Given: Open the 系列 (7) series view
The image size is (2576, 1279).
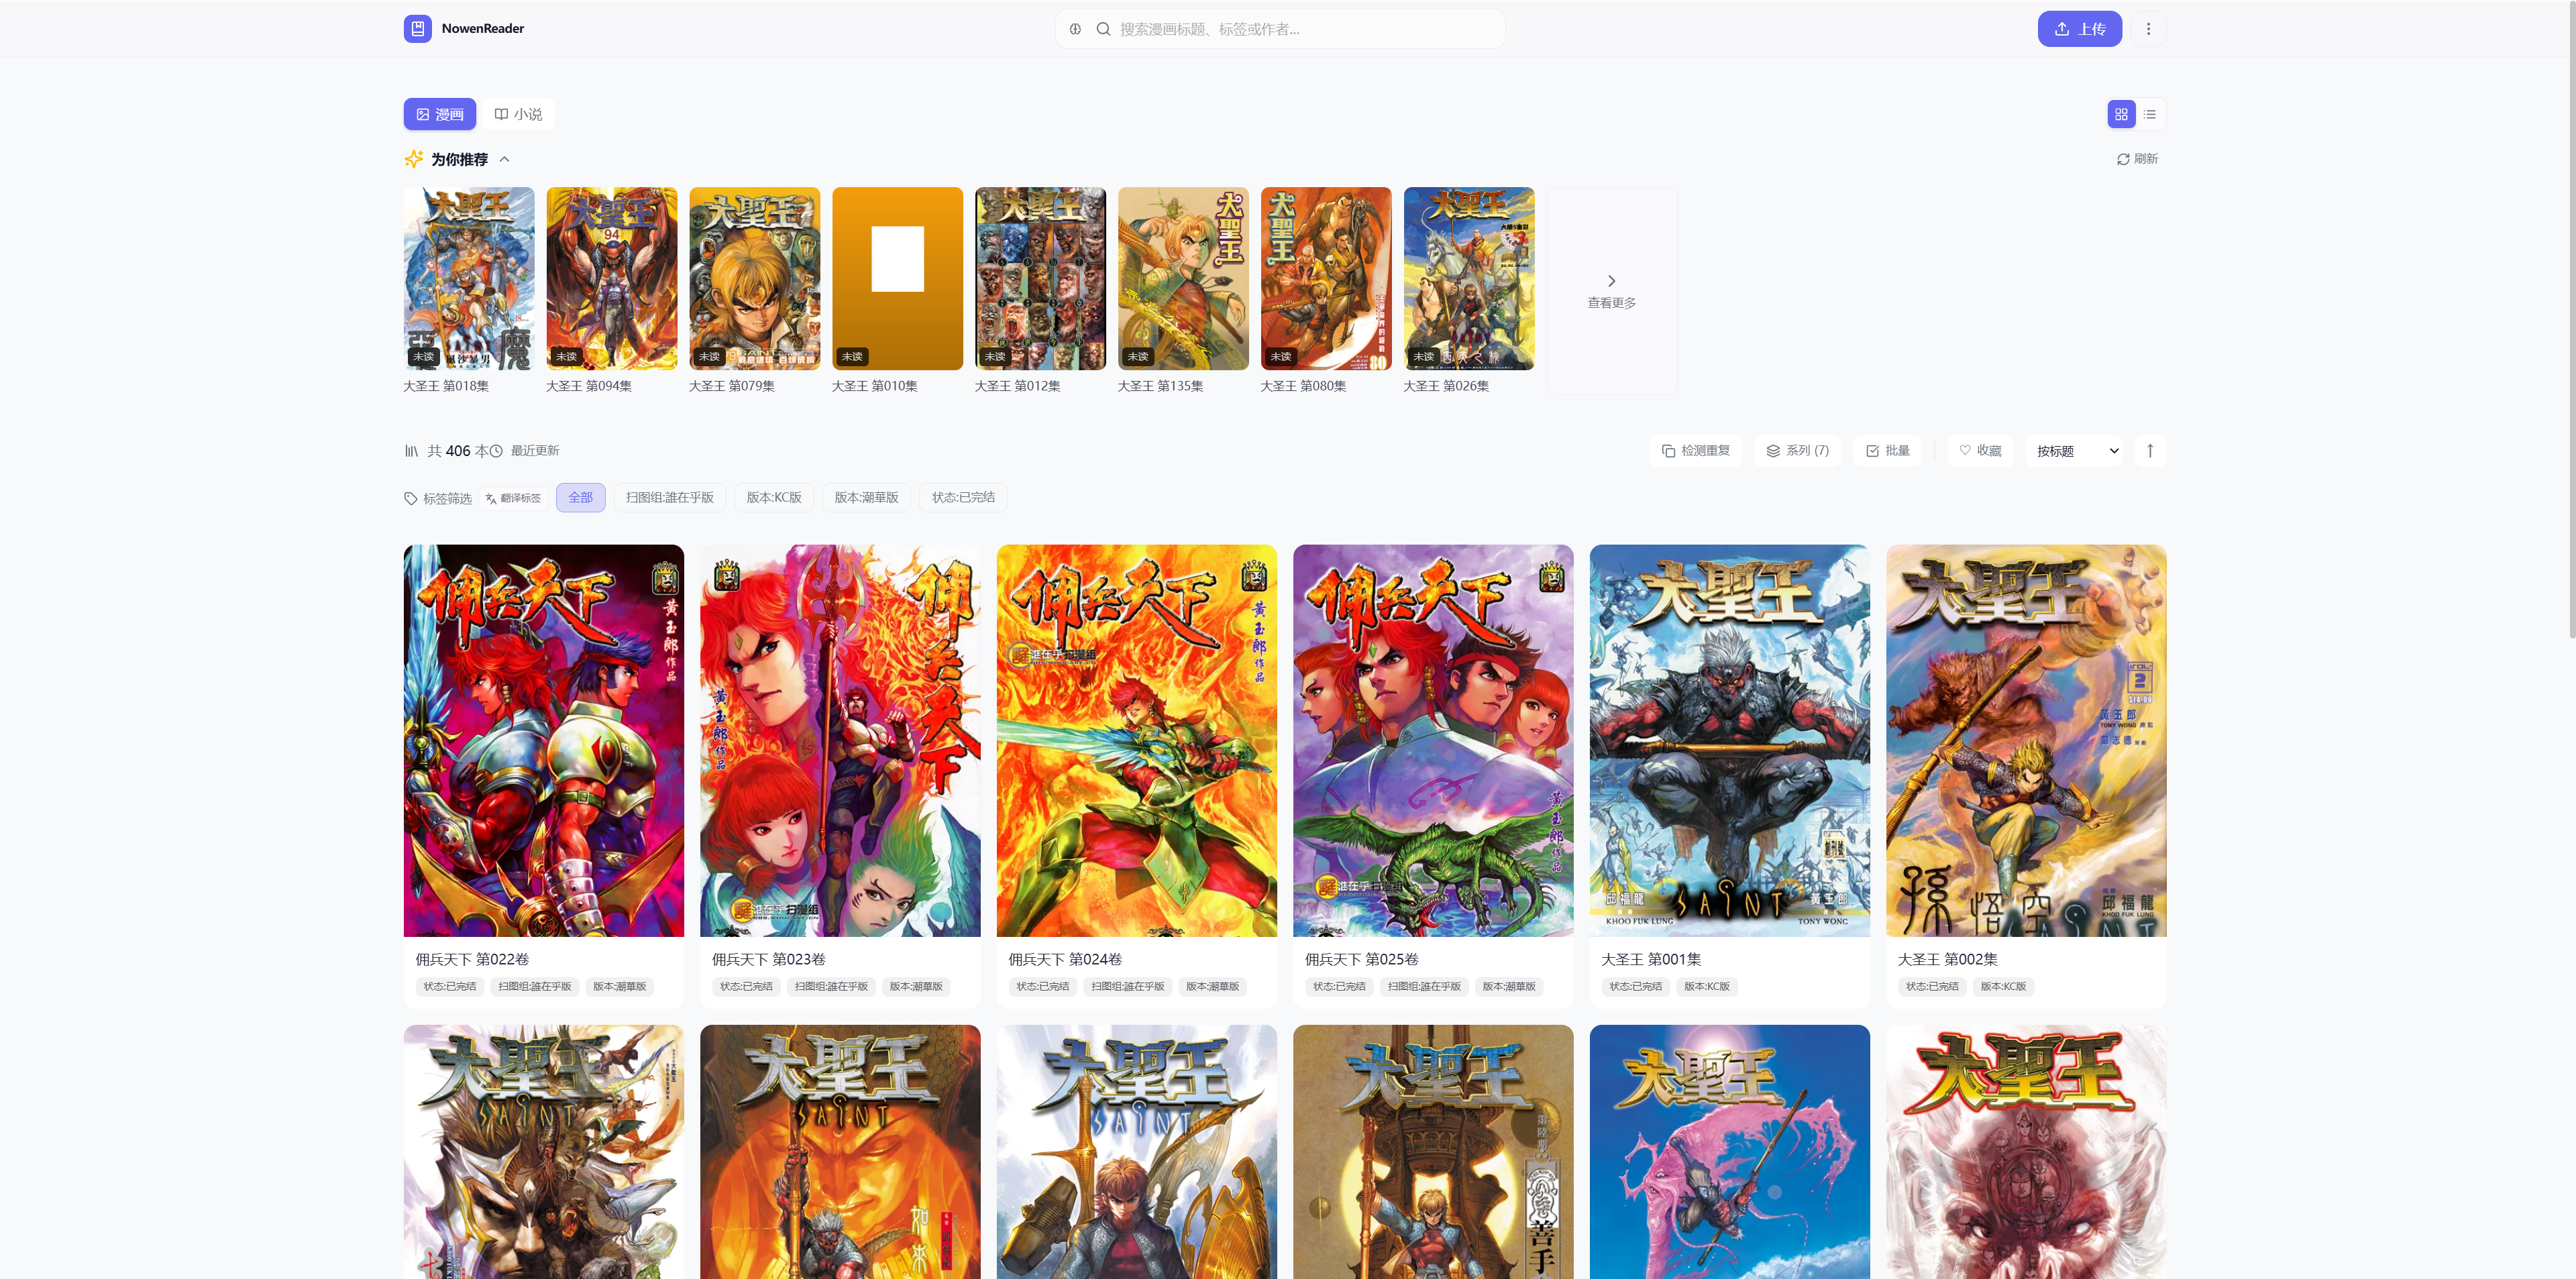Looking at the screenshot, I should coord(1798,451).
